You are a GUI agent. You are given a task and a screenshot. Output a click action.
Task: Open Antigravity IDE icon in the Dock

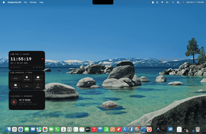158,129
